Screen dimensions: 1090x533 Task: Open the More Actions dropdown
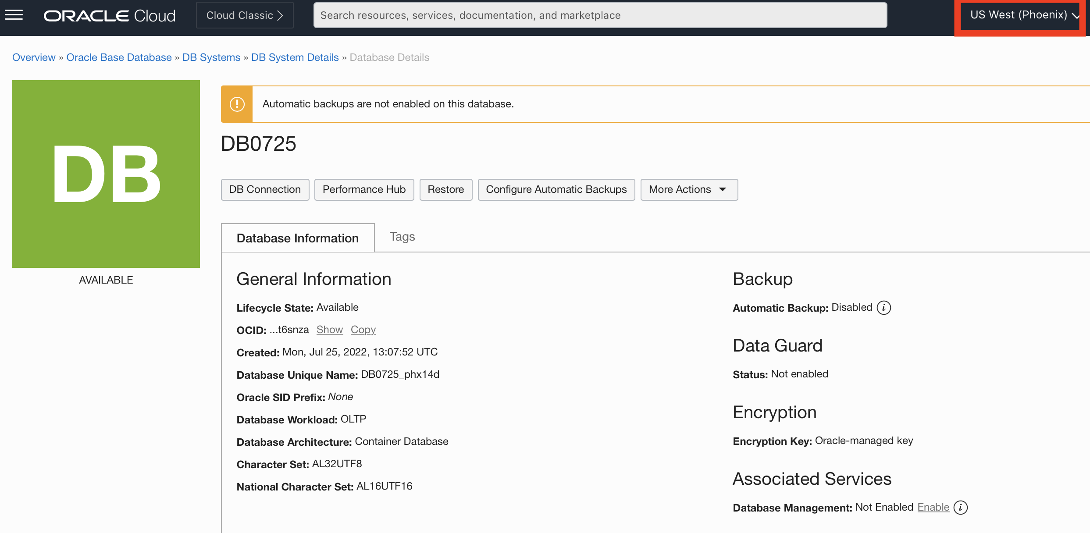tap(688, 189)
